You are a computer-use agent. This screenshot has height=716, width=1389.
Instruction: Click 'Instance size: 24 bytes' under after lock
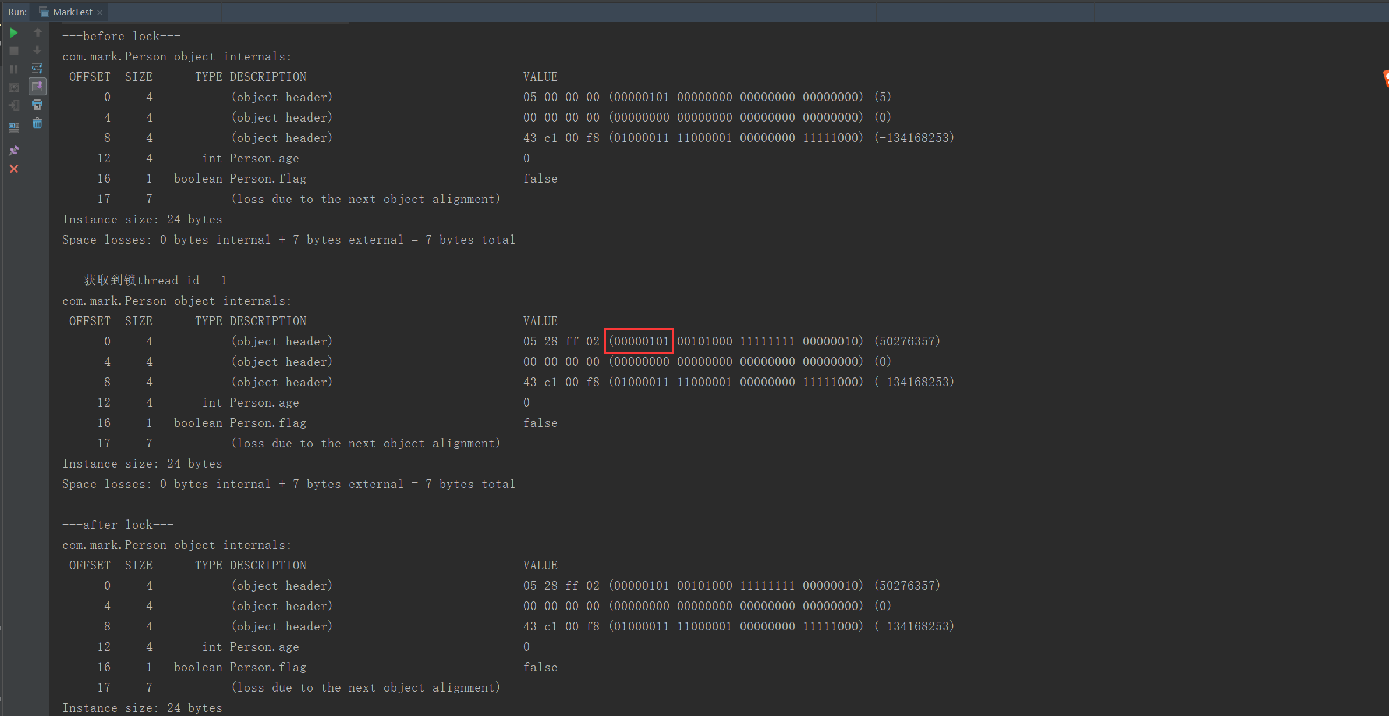(142, 708)
